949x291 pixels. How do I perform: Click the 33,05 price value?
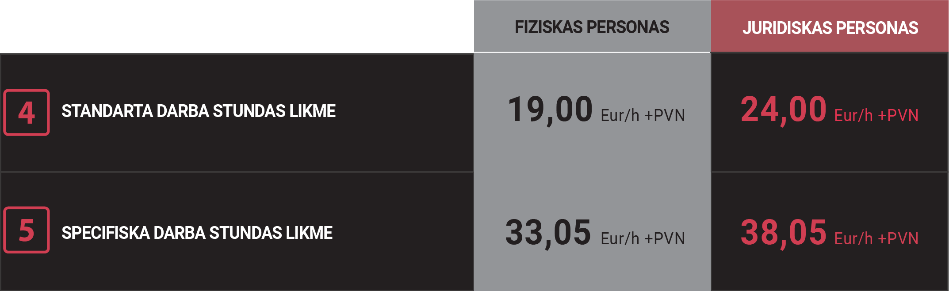point(548,233)
